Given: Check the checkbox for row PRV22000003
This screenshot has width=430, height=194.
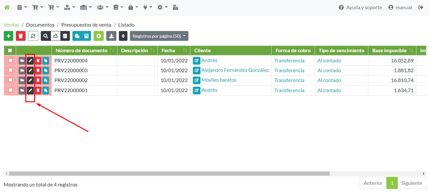Looking at the screenshot, I should (x=11, y=70).
